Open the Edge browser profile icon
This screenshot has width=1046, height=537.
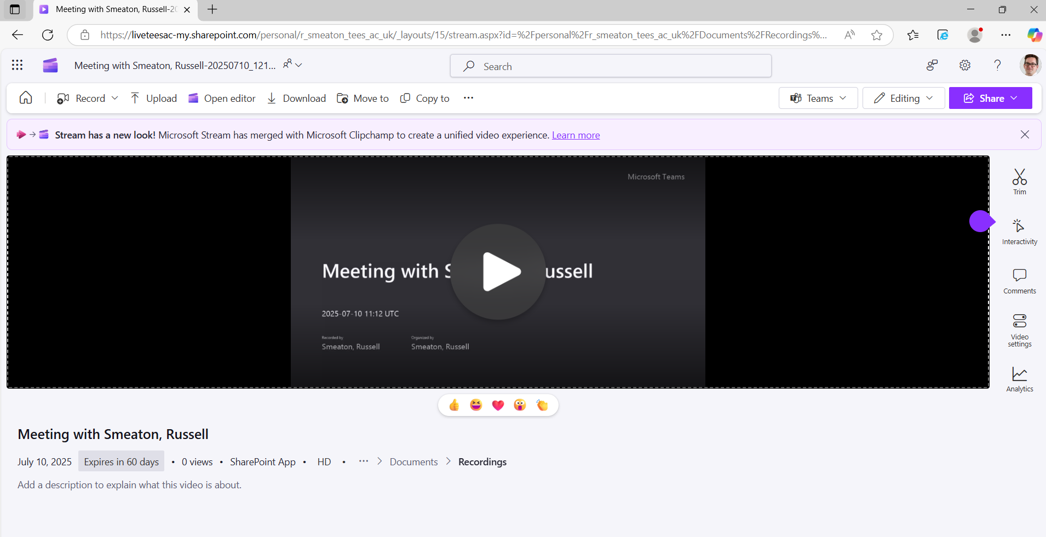tap(975, 35)
